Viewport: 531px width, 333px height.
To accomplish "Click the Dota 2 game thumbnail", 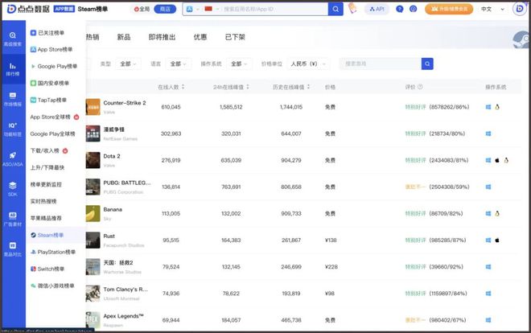I will (93, 160).
